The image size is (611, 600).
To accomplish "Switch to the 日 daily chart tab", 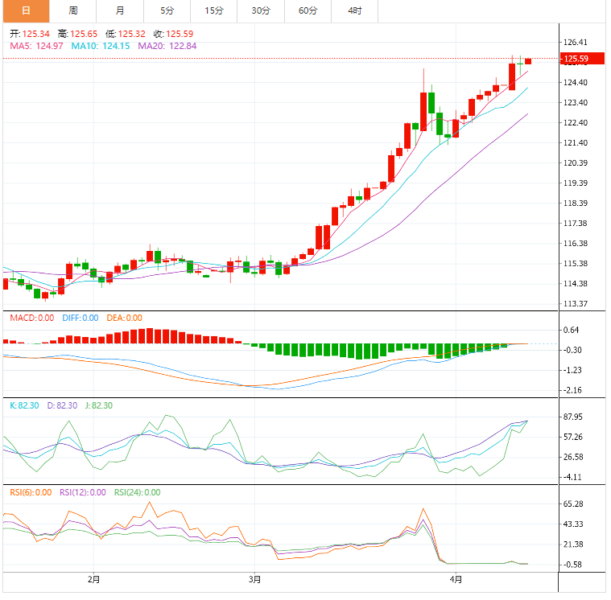I will pyautogui.click(x=26, y=10).
